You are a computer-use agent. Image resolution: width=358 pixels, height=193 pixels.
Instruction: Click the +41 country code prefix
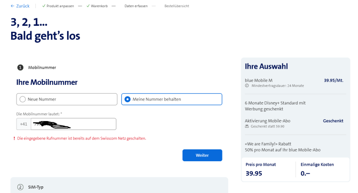24,124
